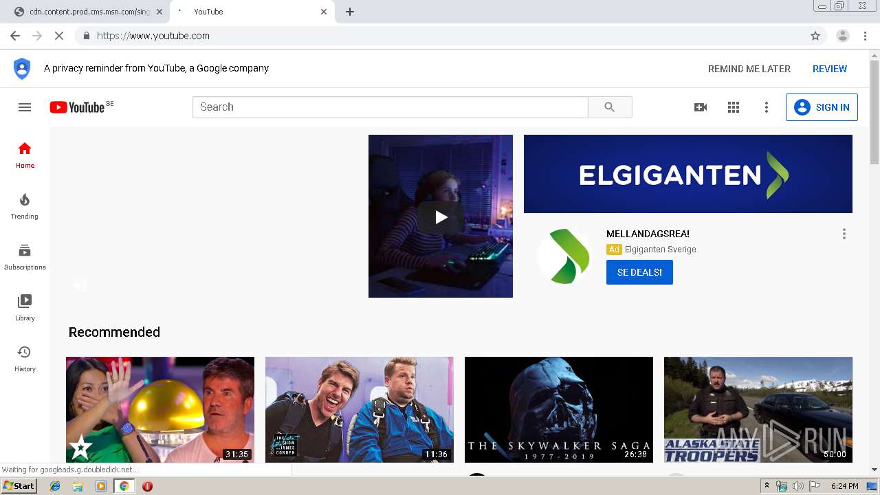Viewport: 880px width, 495px height.
Task: Open the media player taskbar icon
Action: [x=101, y=486]
